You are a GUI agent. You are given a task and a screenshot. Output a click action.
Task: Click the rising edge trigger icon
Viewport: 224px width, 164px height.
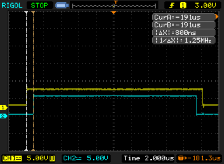click(x=172, y=6)
